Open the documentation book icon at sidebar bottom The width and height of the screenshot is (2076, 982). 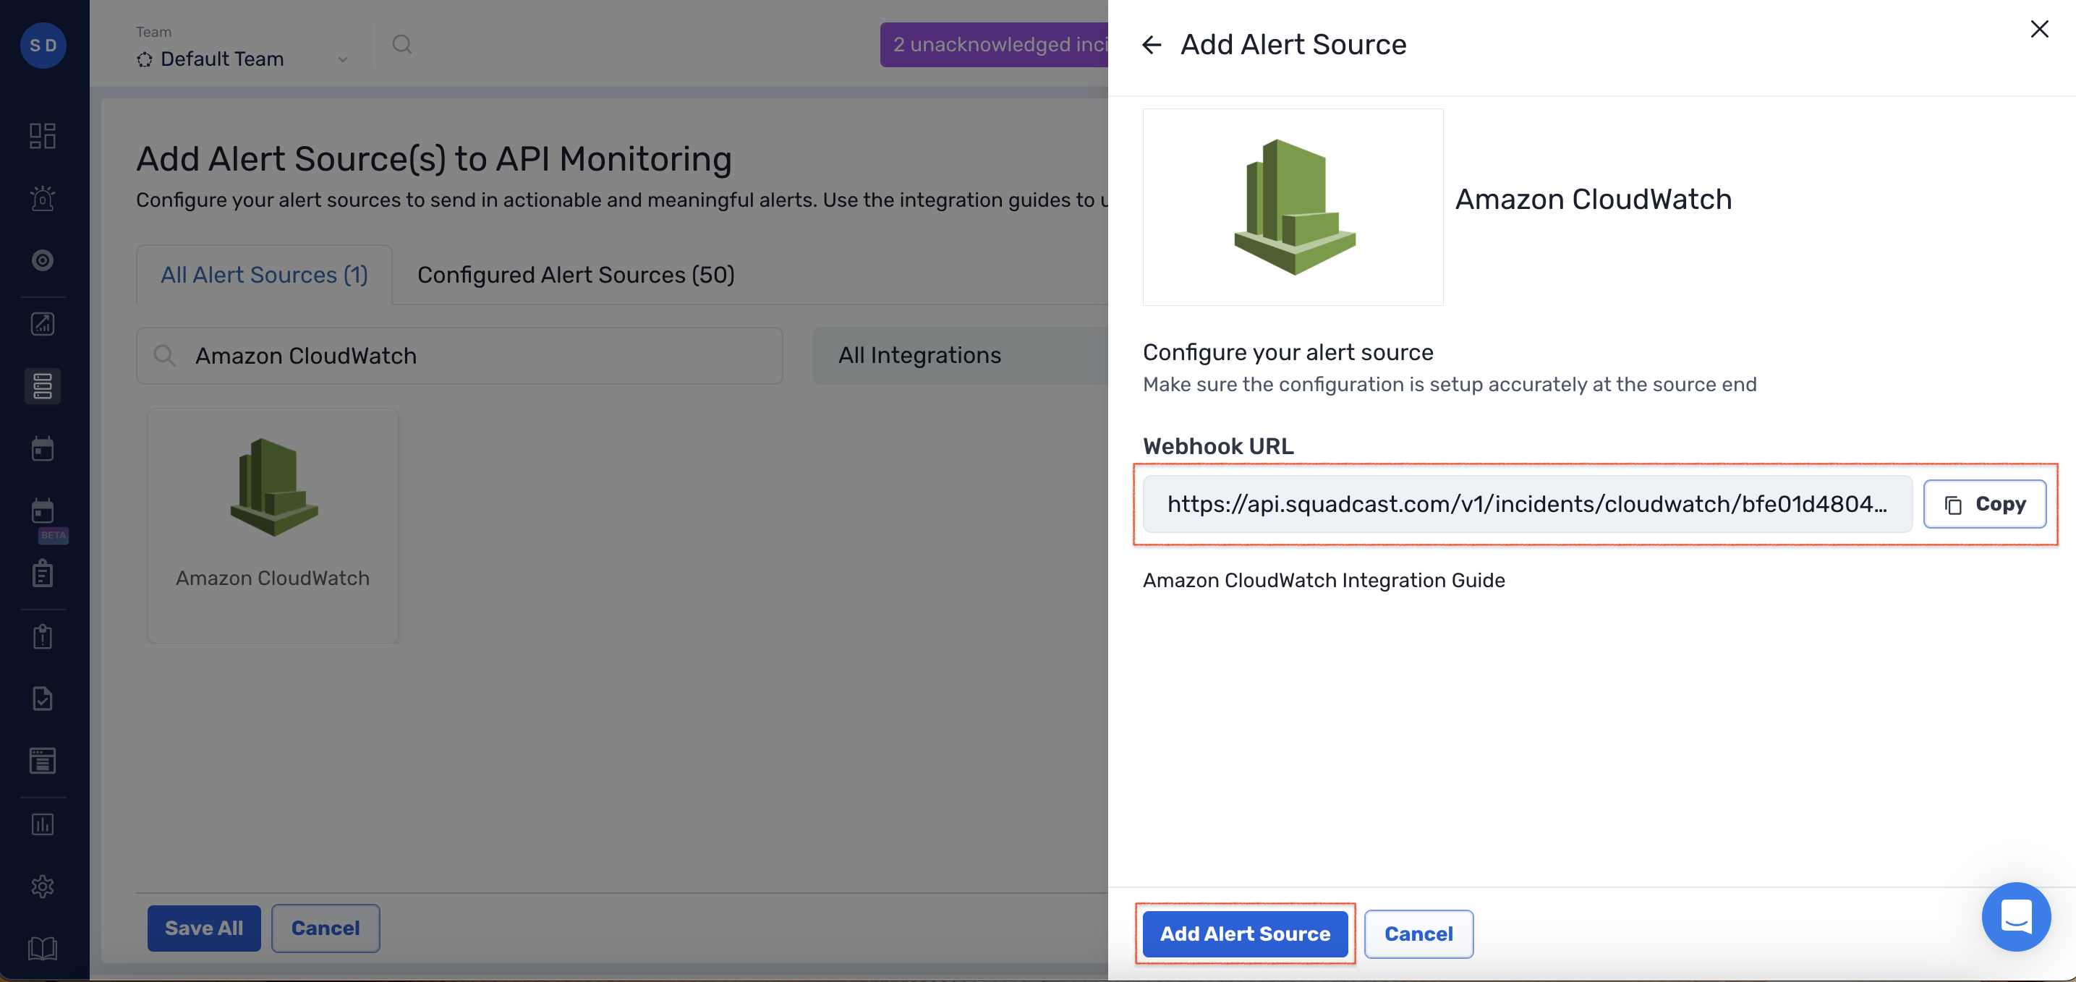[x=43, y=949]
